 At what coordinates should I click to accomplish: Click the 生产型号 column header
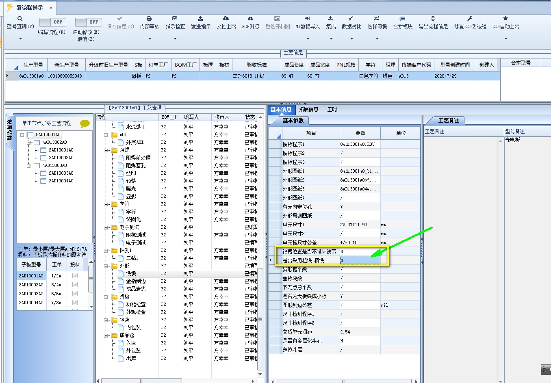point(33,65)
